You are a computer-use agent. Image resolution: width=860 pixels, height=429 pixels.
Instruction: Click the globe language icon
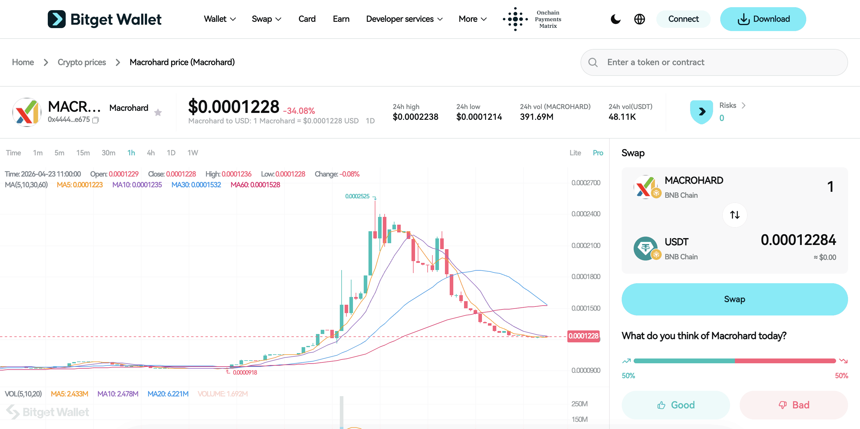pos(639,19)
